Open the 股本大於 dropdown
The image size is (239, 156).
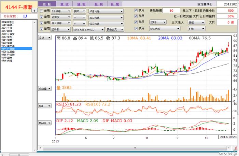coord(165,28)
